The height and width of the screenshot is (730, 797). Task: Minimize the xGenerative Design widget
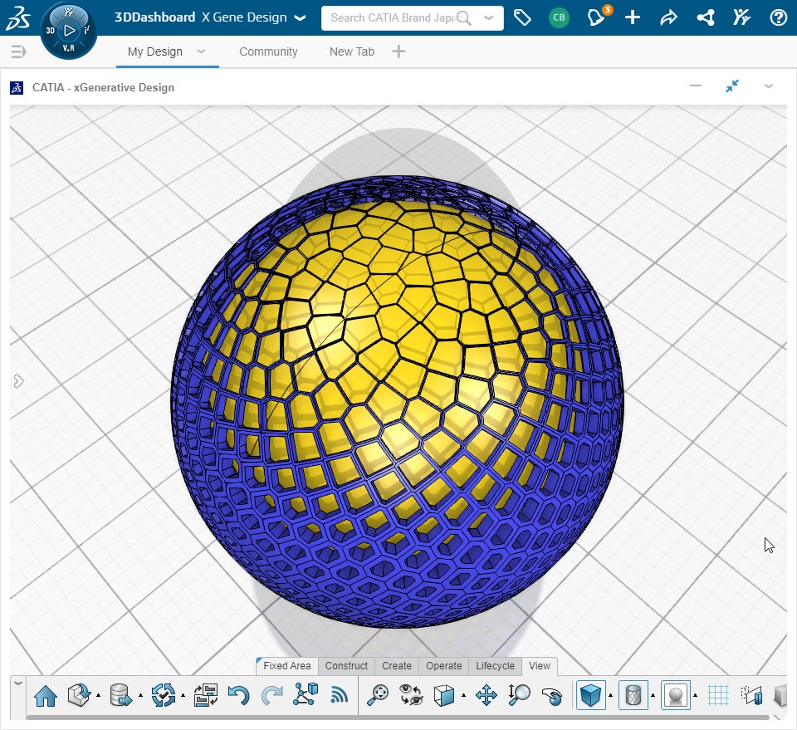[696, 86]
